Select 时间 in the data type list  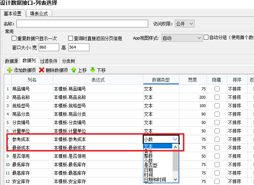[x=158, y=175]
